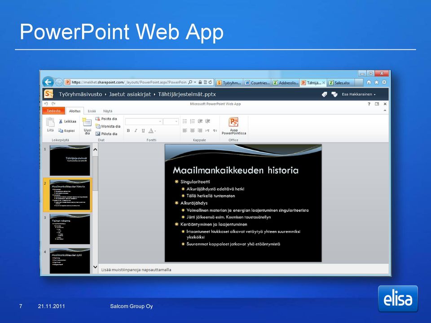Switch to Lisää ribbon tab

(x=92, y=111)
